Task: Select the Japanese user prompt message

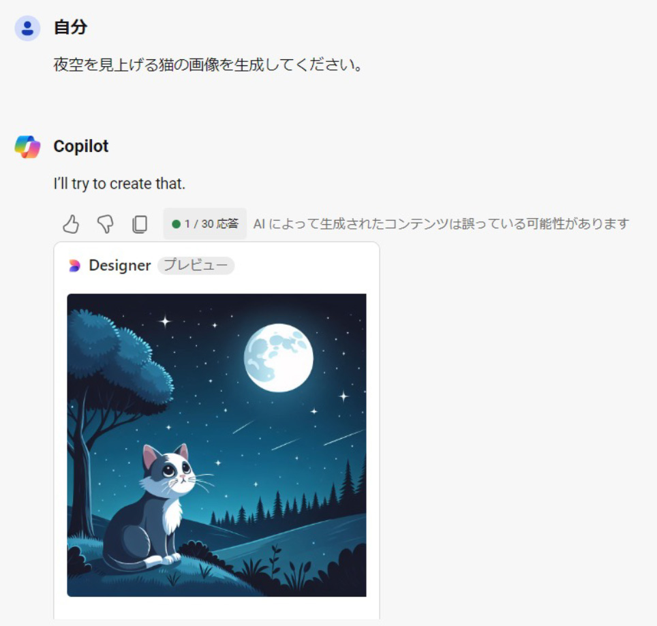Action: pos(208,65)
